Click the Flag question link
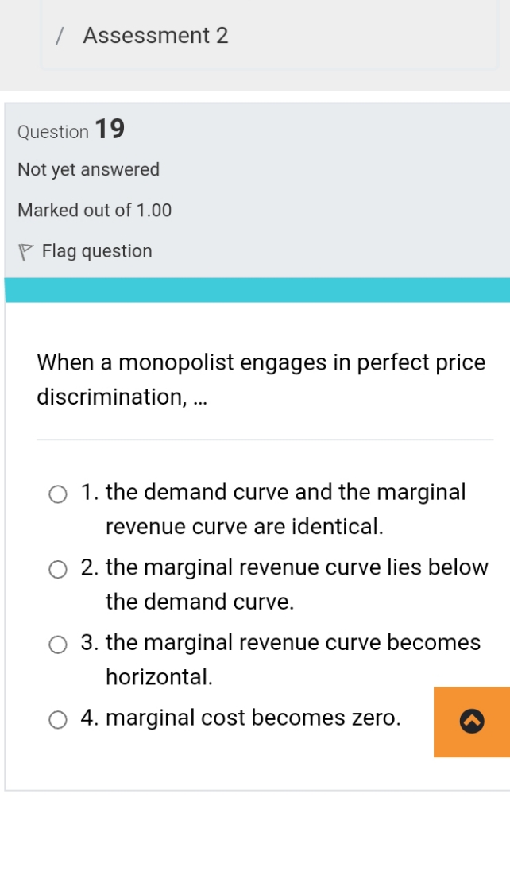 (95, 250)
